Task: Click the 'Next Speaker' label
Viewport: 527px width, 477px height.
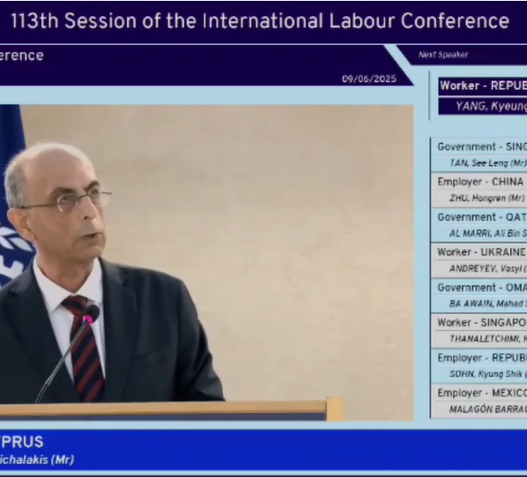Action: [x=443, y=54]
